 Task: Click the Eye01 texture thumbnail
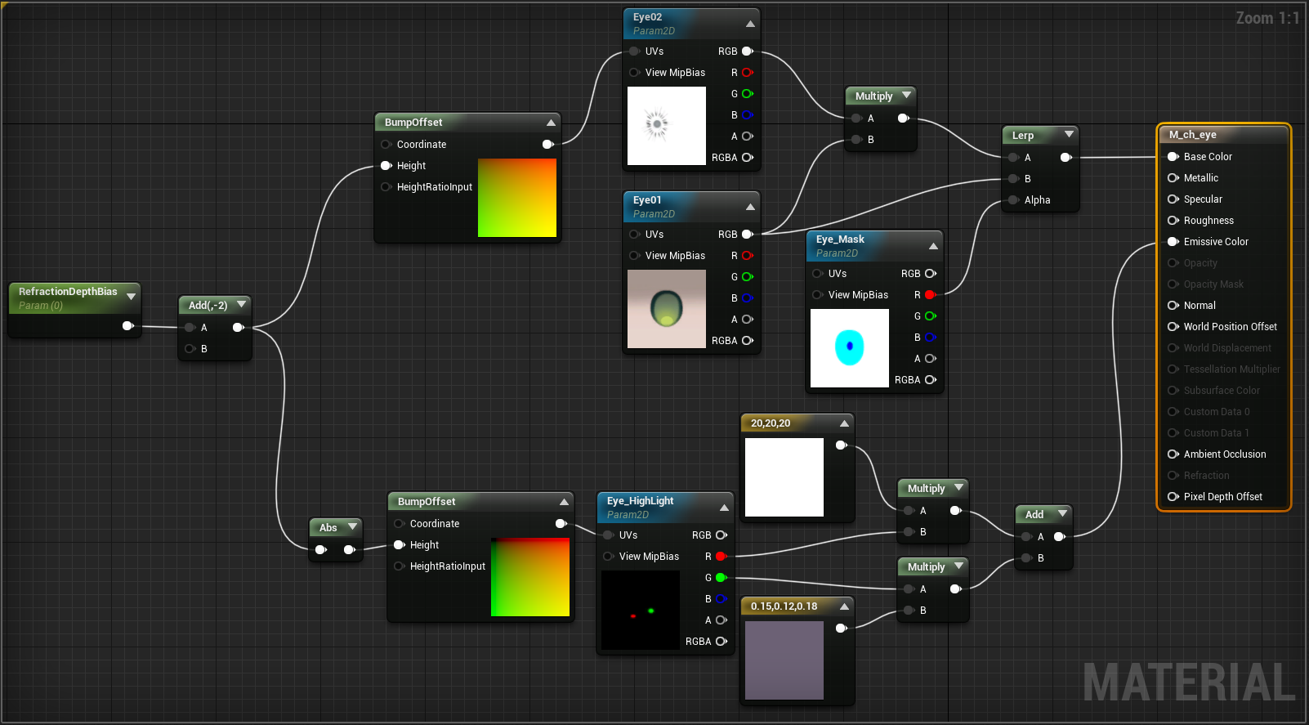(667, 309)
